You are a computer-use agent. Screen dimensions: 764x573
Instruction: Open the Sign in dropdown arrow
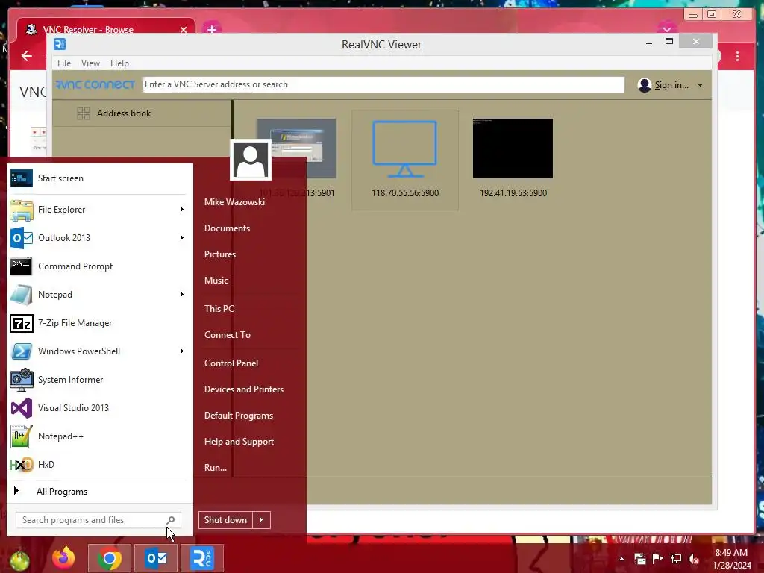pyautogui.click(x=700, y=85)
